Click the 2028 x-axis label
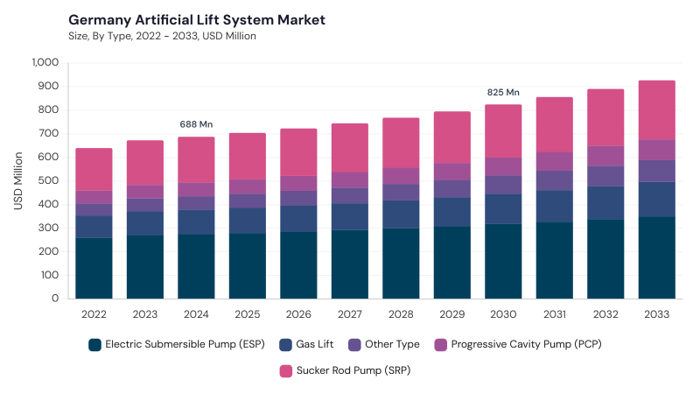The width and height of the screenshot is (700, 394). click(x=401, y=314)
